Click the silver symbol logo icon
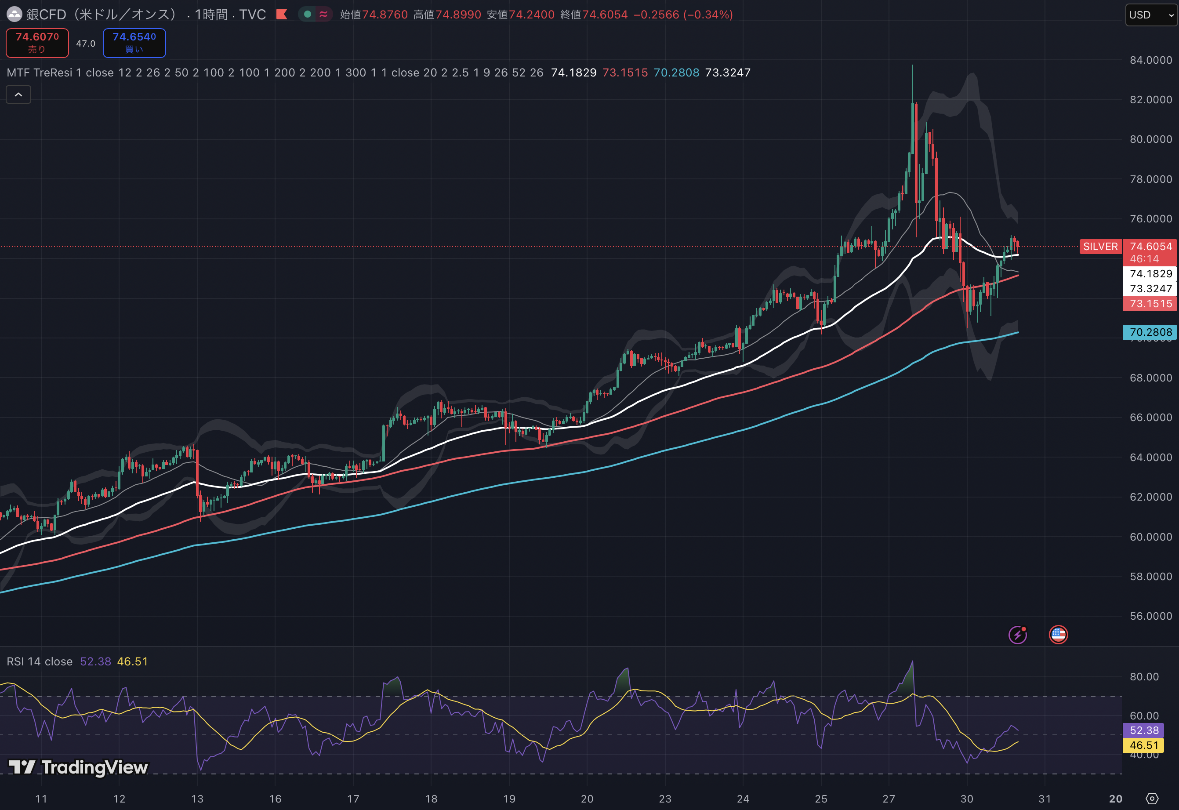Image resolution: width=1179 pixels, height=810 pixels. coord(14,15)
